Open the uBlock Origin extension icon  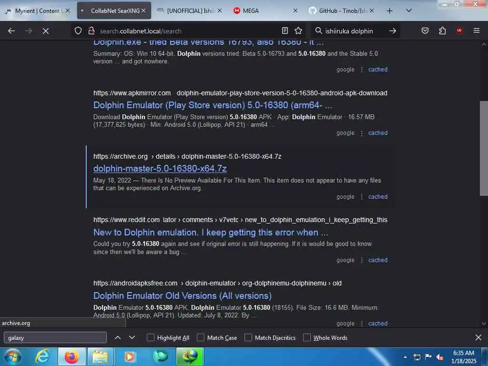(459, 30)
